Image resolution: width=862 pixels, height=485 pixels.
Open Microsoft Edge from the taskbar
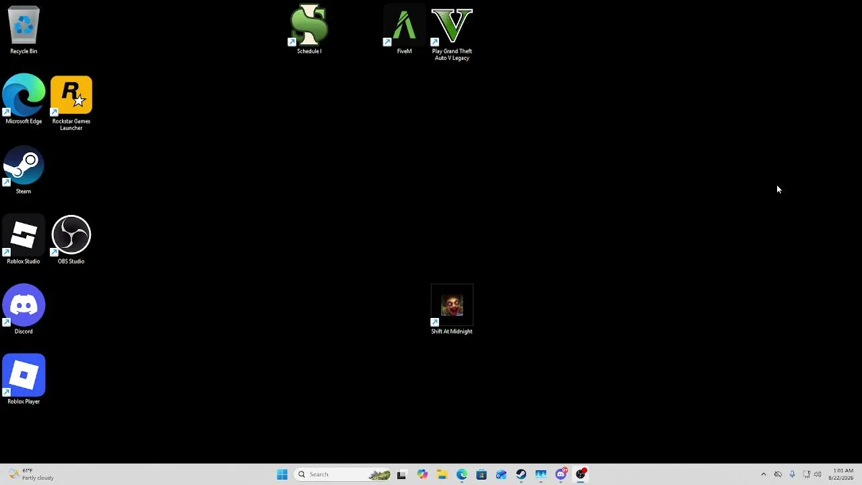point(462,474)
